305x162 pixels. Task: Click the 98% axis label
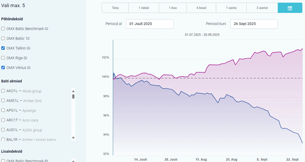pyautogui.click(x=106, y=96)
